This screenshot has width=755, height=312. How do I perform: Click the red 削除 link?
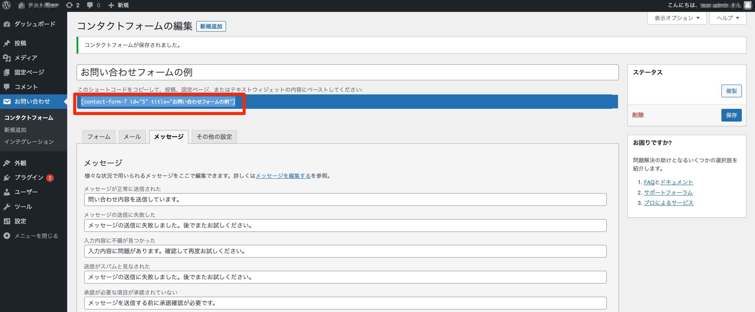pyautogui.click(x=638, y=115)
